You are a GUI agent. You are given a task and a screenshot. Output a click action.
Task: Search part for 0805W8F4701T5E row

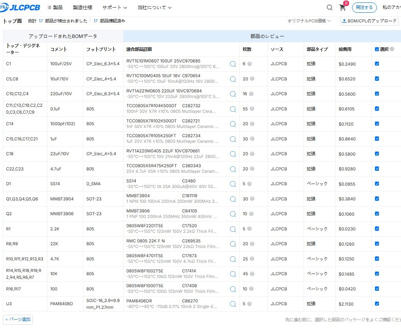point(233,259)
